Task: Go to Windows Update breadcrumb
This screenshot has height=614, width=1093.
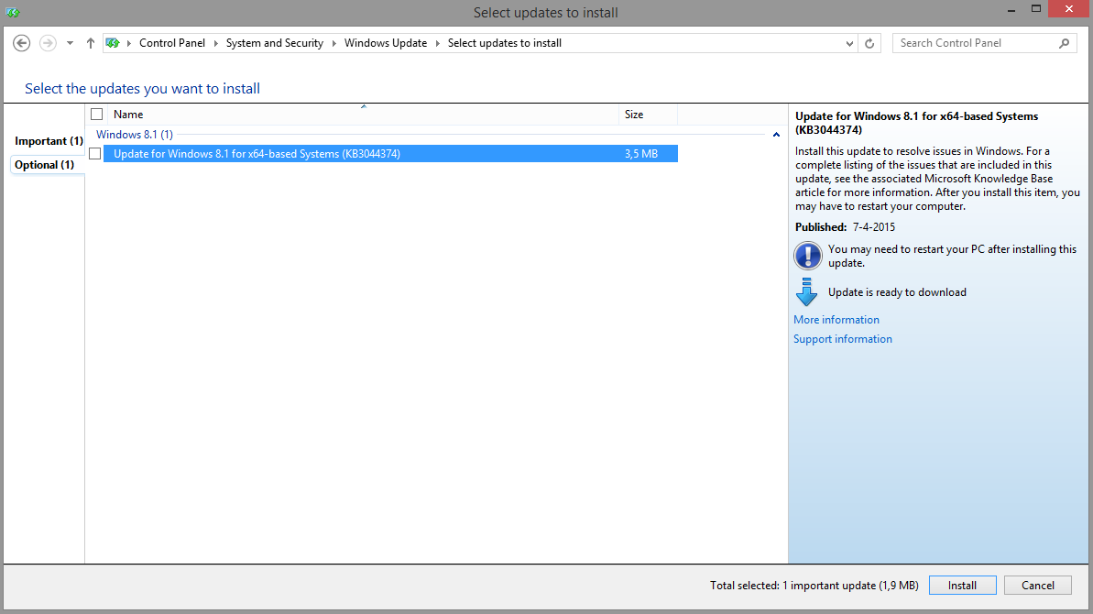Action: 386,43
